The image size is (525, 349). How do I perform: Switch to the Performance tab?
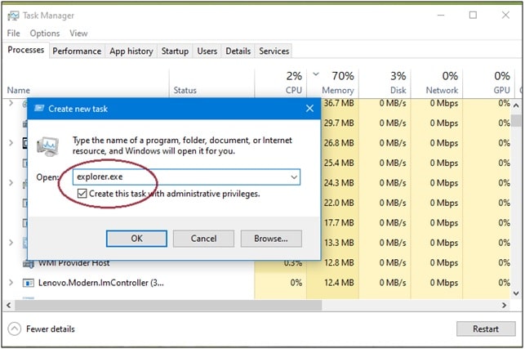pyautogui.click(x=77, y=51)
